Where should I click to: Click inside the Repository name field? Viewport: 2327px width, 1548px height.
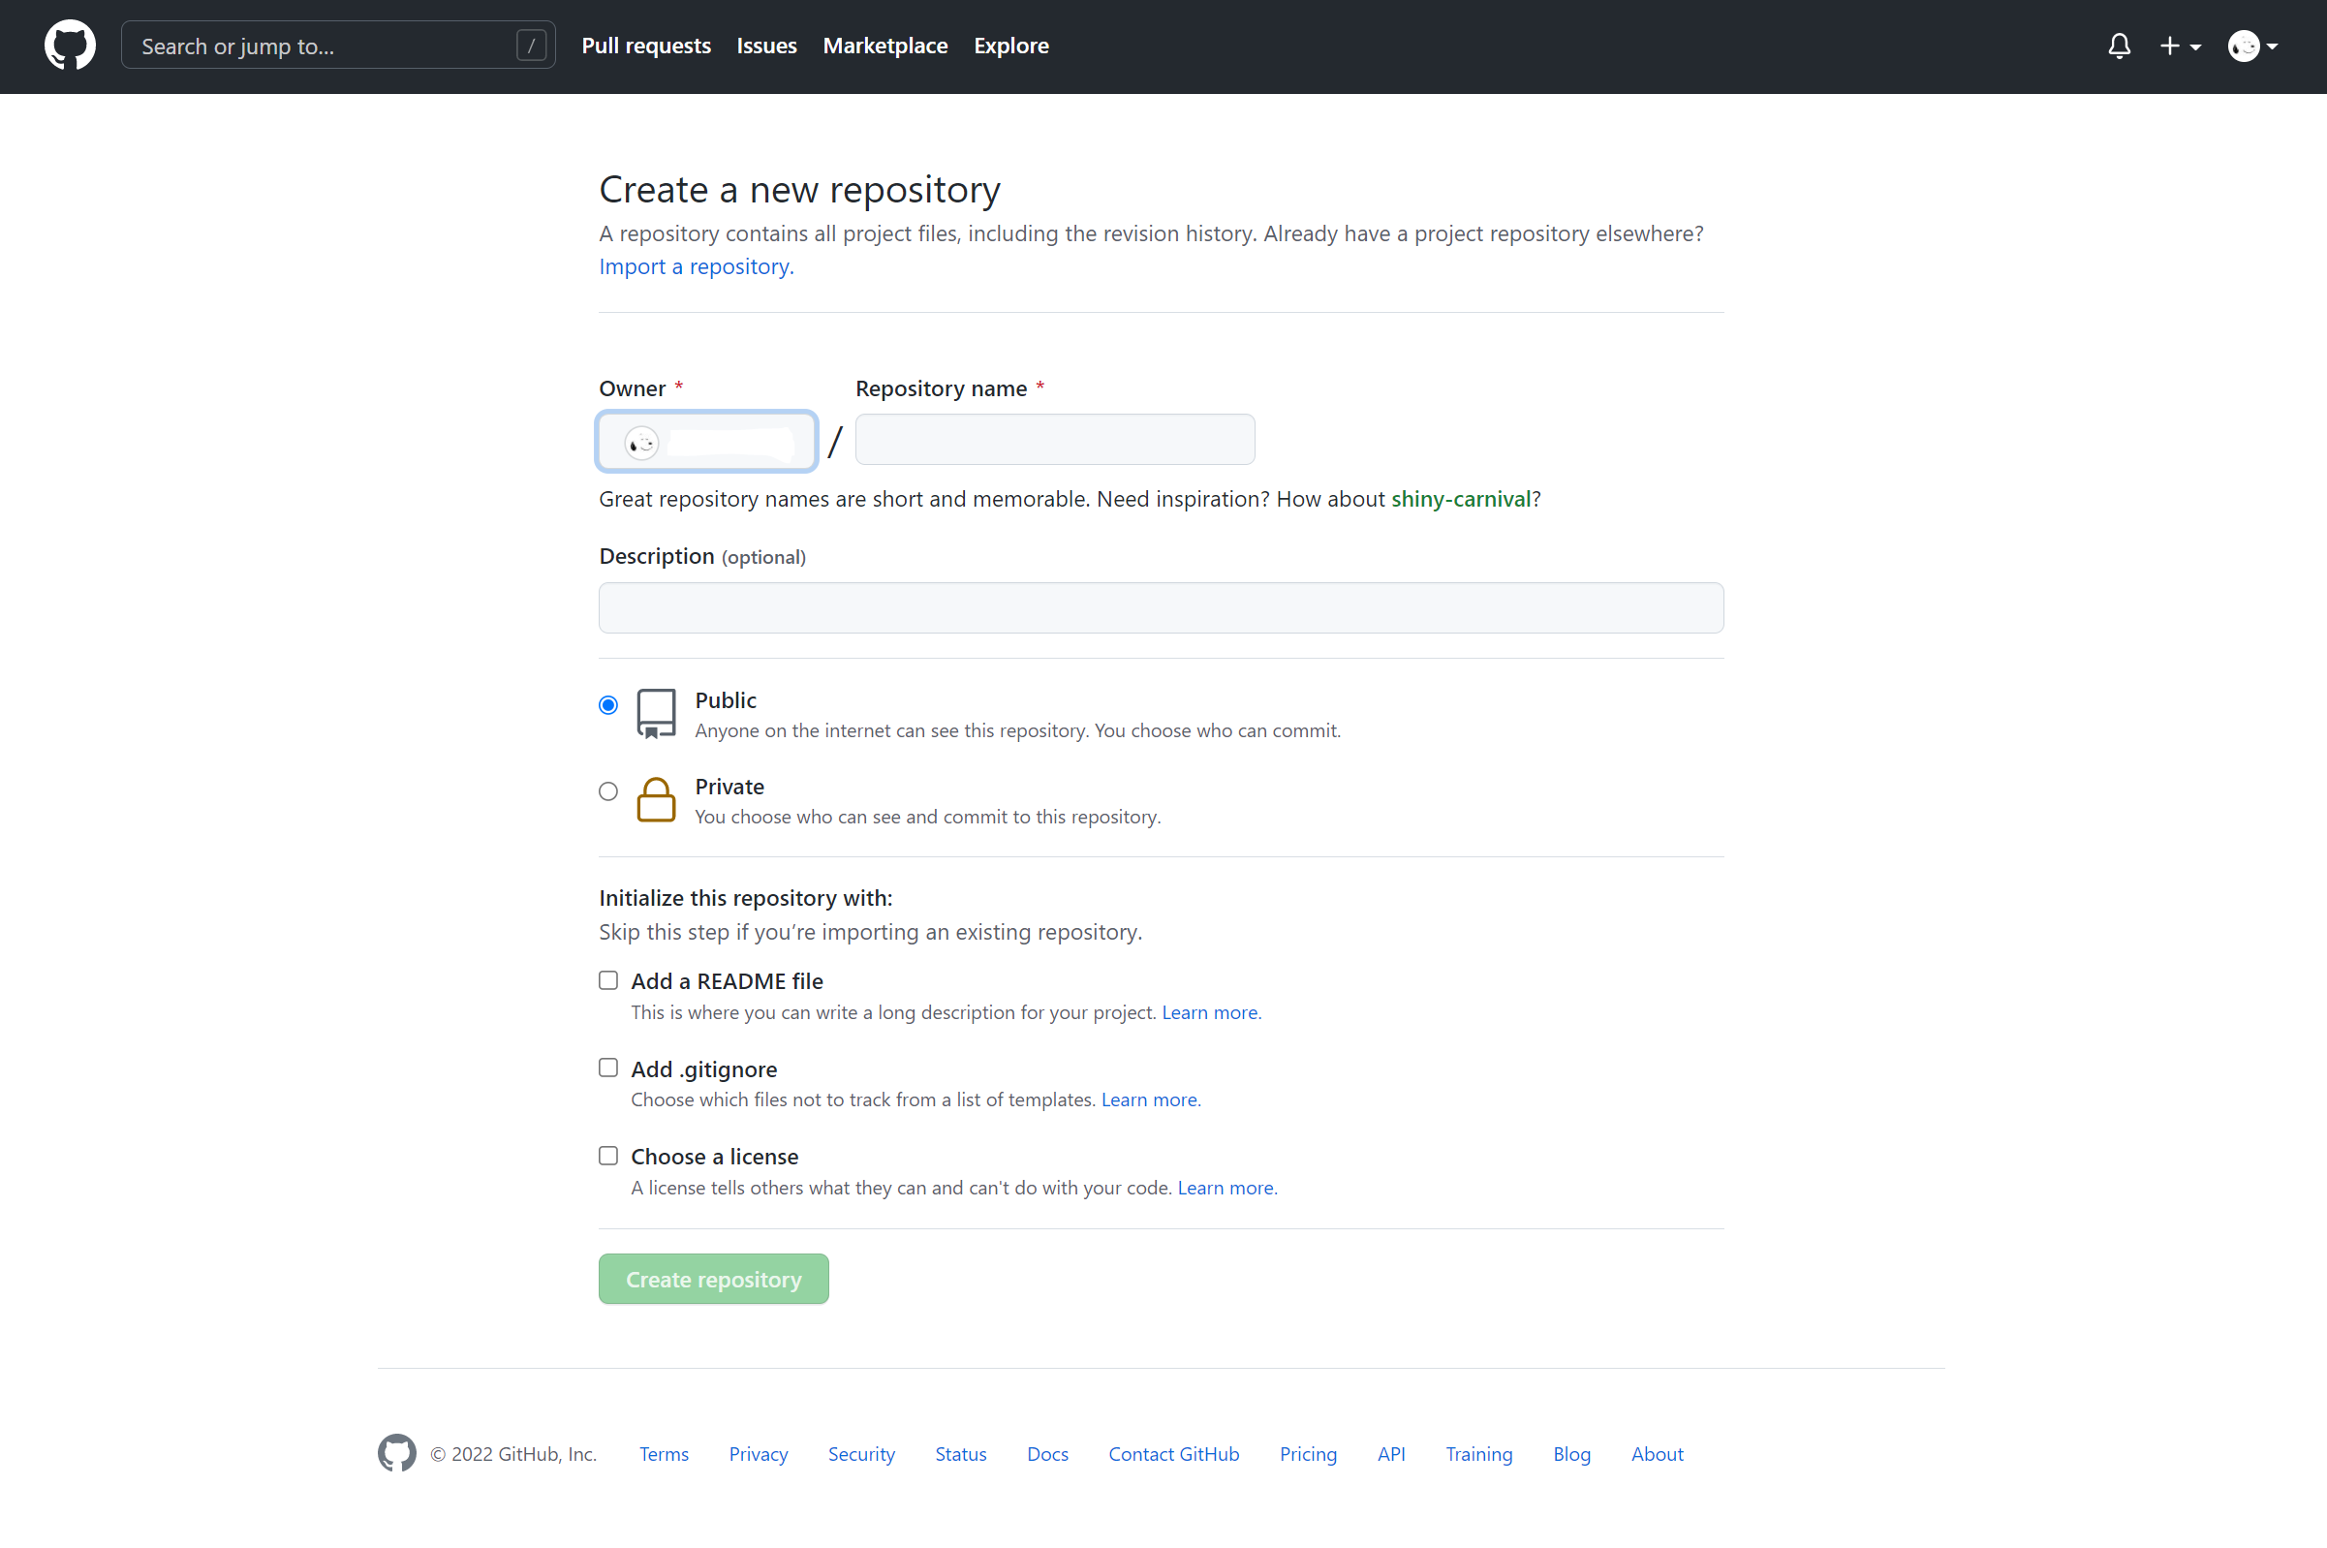(1054, 440)
